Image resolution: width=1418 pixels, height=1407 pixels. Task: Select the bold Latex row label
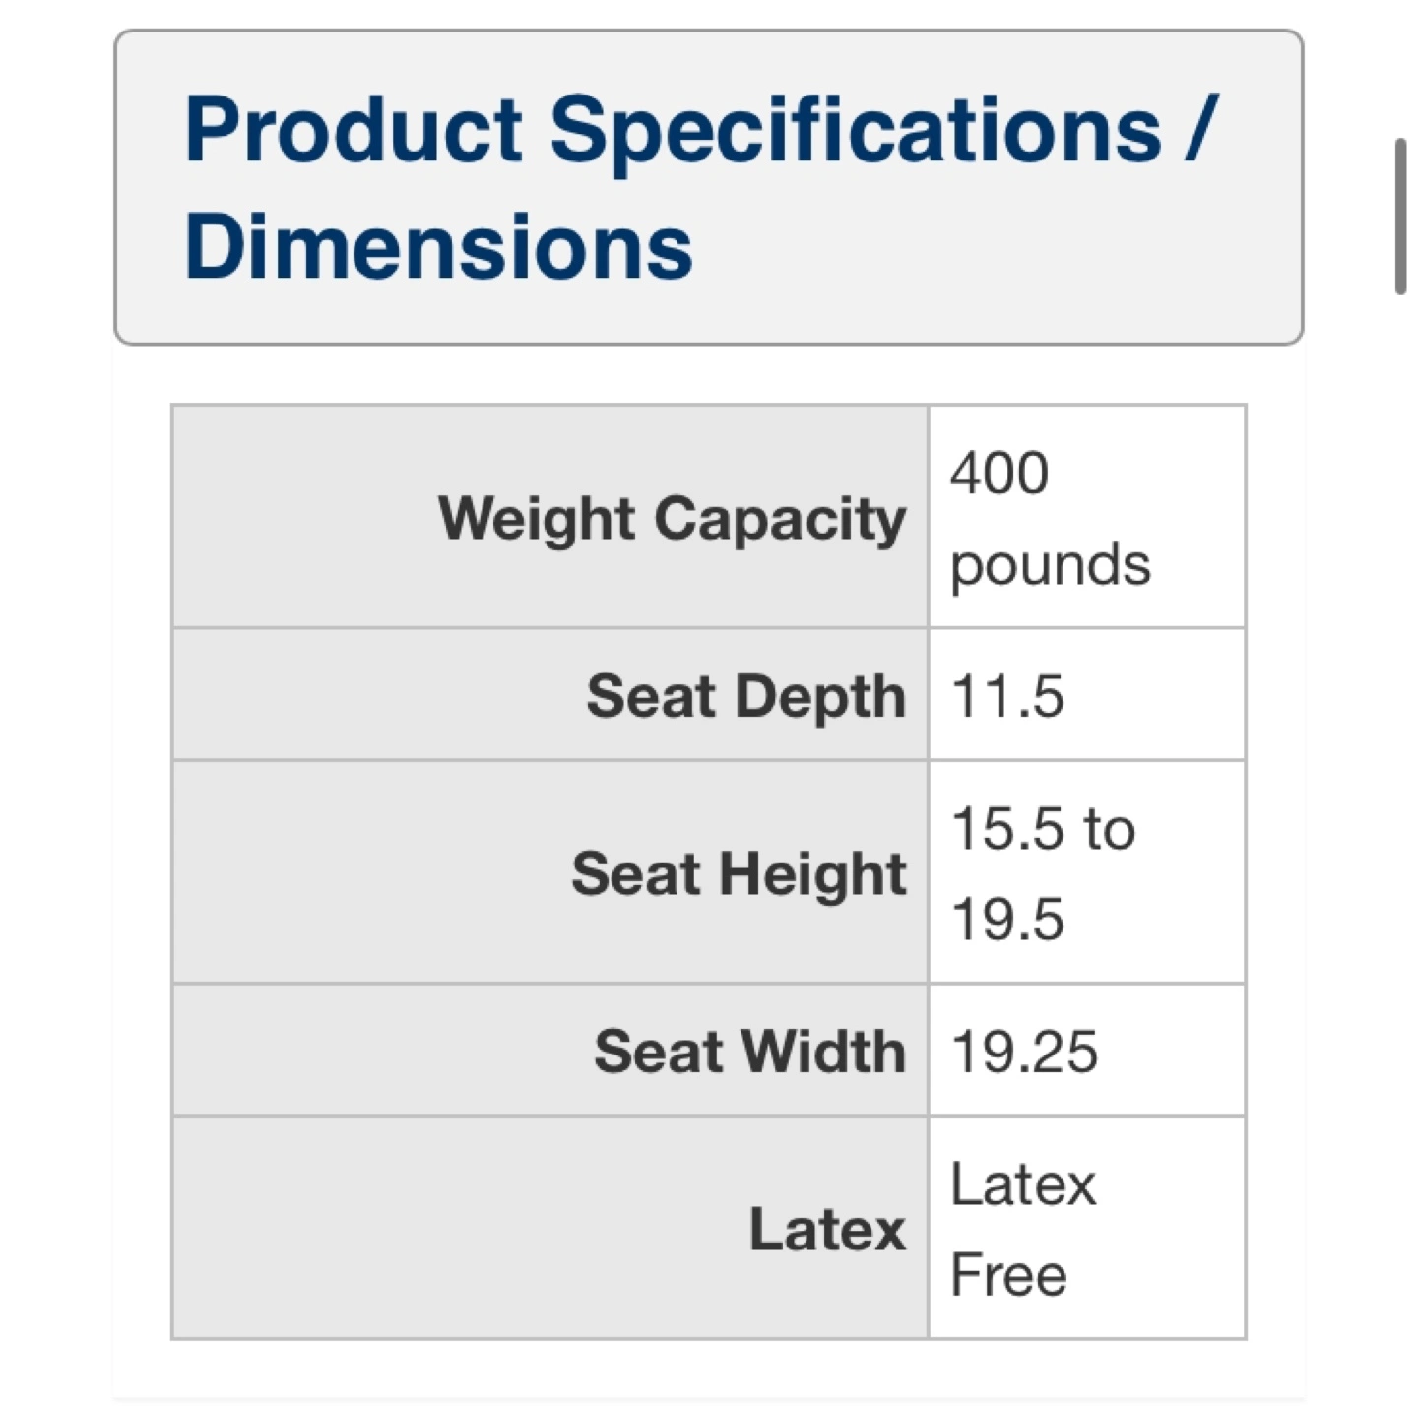click(827, 1229)
